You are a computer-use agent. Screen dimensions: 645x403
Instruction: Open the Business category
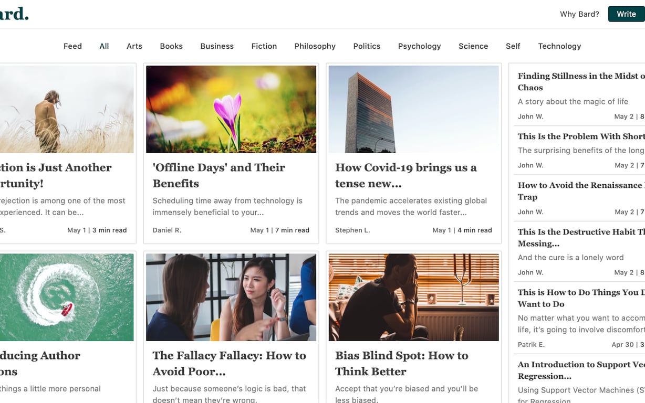(217, 46)
